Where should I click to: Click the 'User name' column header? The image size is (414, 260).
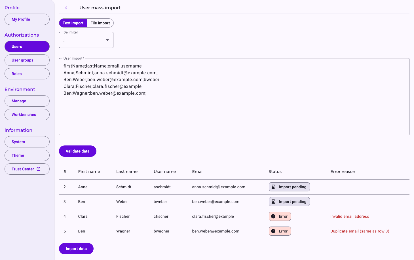coord(165,172)
